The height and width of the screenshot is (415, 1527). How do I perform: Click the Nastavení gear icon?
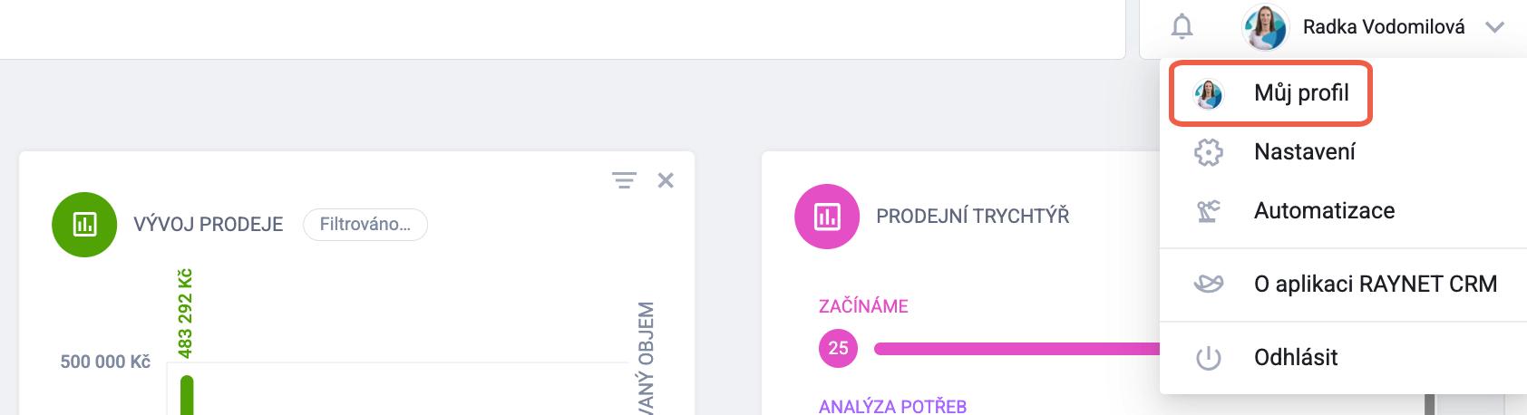point(1208,152)
